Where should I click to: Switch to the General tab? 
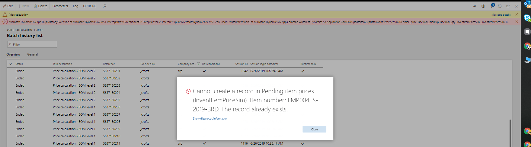click(x=33, y=54)
